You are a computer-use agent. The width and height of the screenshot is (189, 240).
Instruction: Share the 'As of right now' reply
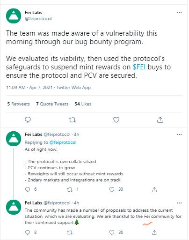click(x=154, y=189)
